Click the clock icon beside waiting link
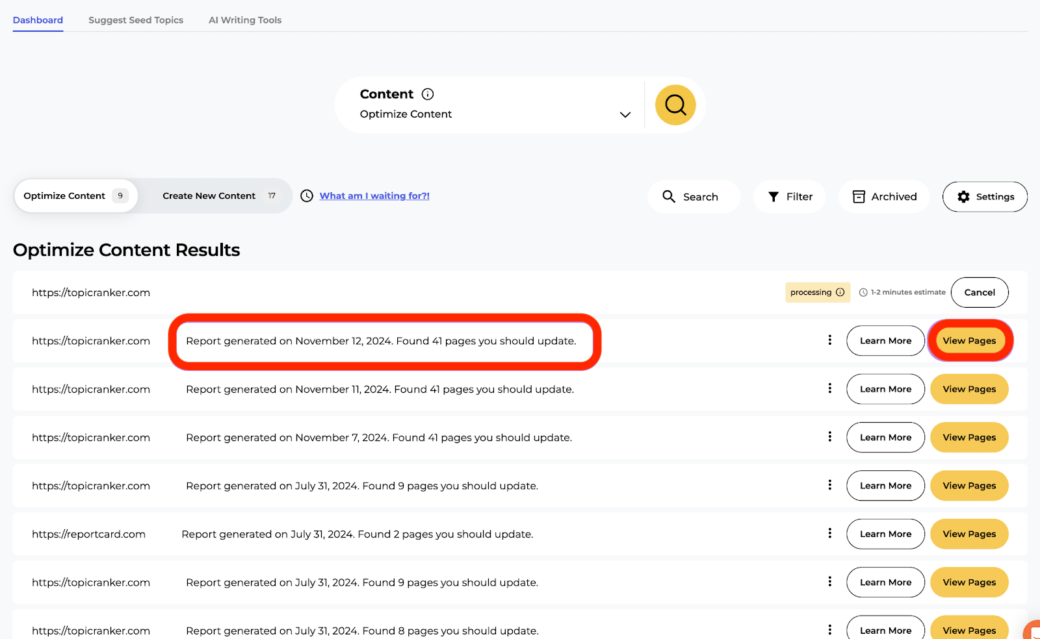Viewport: 1040px width, 639px height. (307, 196)
